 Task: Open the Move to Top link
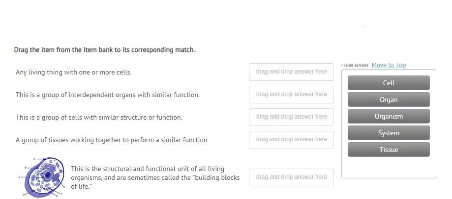point(389,65)
